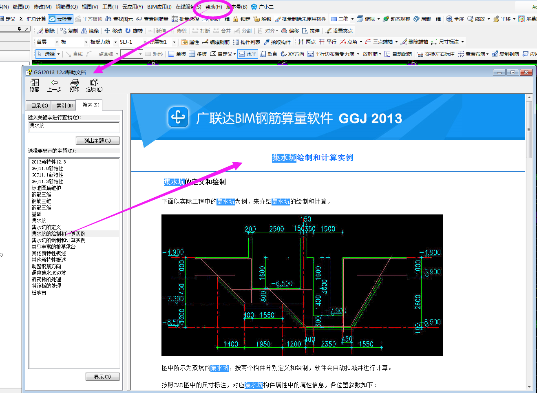Open the 绘图(D) menu
Screen dimensions: 537x393
[21, 7]
